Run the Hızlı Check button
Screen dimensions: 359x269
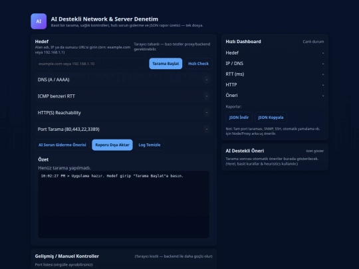[198, 64]
